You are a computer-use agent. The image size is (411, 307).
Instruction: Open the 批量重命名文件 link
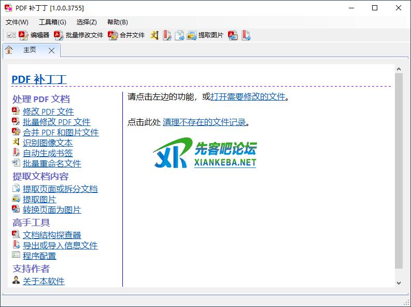pos(52,163)
